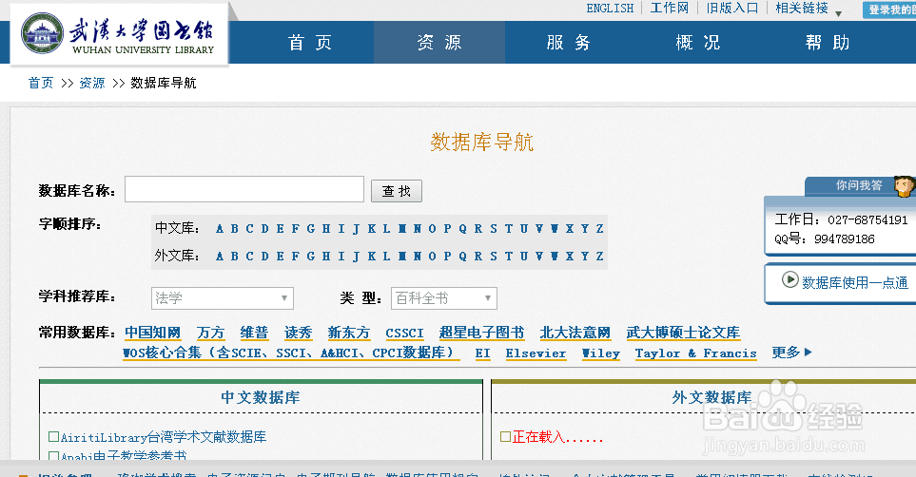Open the 数据库使用一点通 link
This screenshot has height=477, width=916.
(855, 283)
